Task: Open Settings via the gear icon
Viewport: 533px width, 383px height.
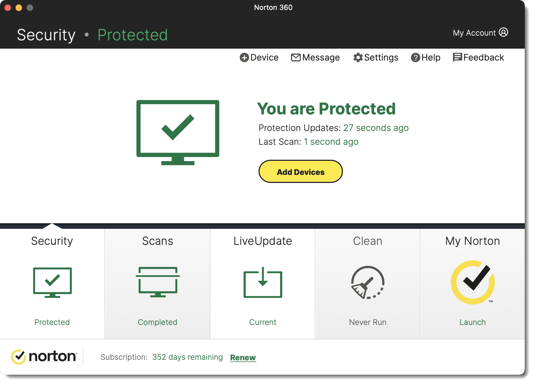Action: pyautogui.click(x=358, y=57)
